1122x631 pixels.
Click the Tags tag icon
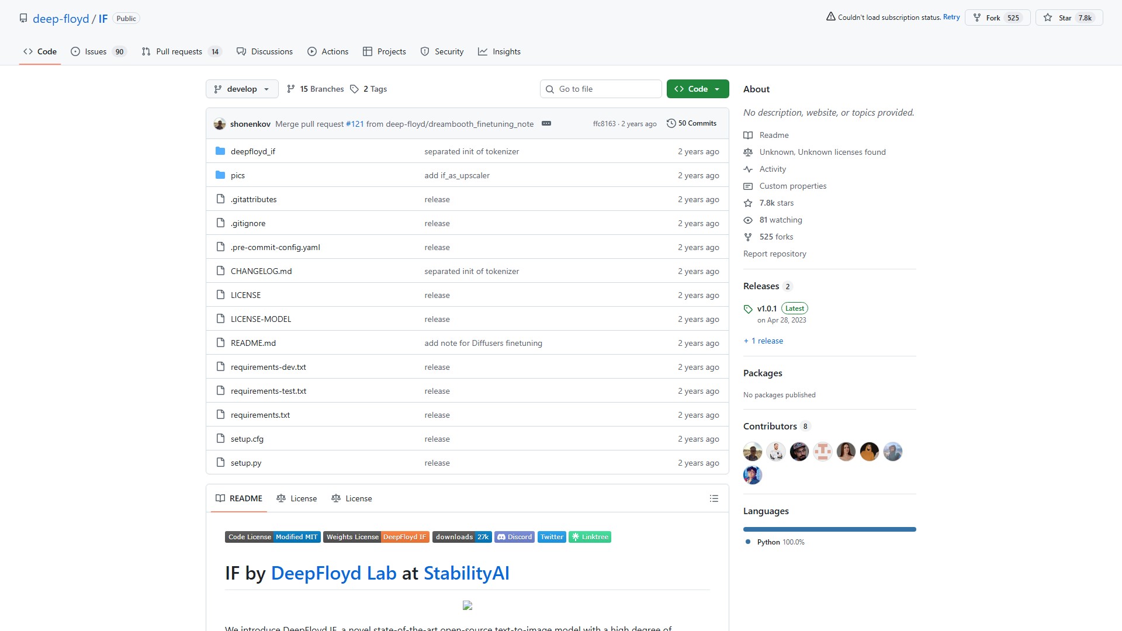click(354, 89)
